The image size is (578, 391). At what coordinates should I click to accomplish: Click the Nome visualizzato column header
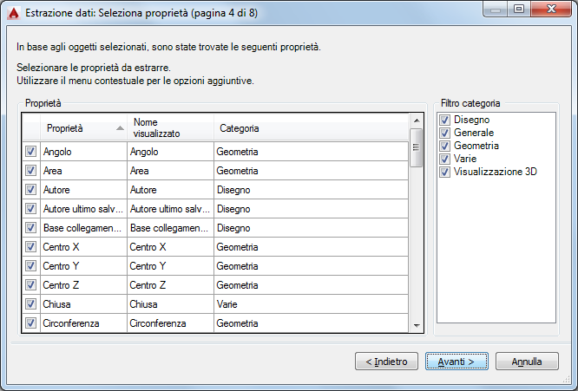click(169, 128)
